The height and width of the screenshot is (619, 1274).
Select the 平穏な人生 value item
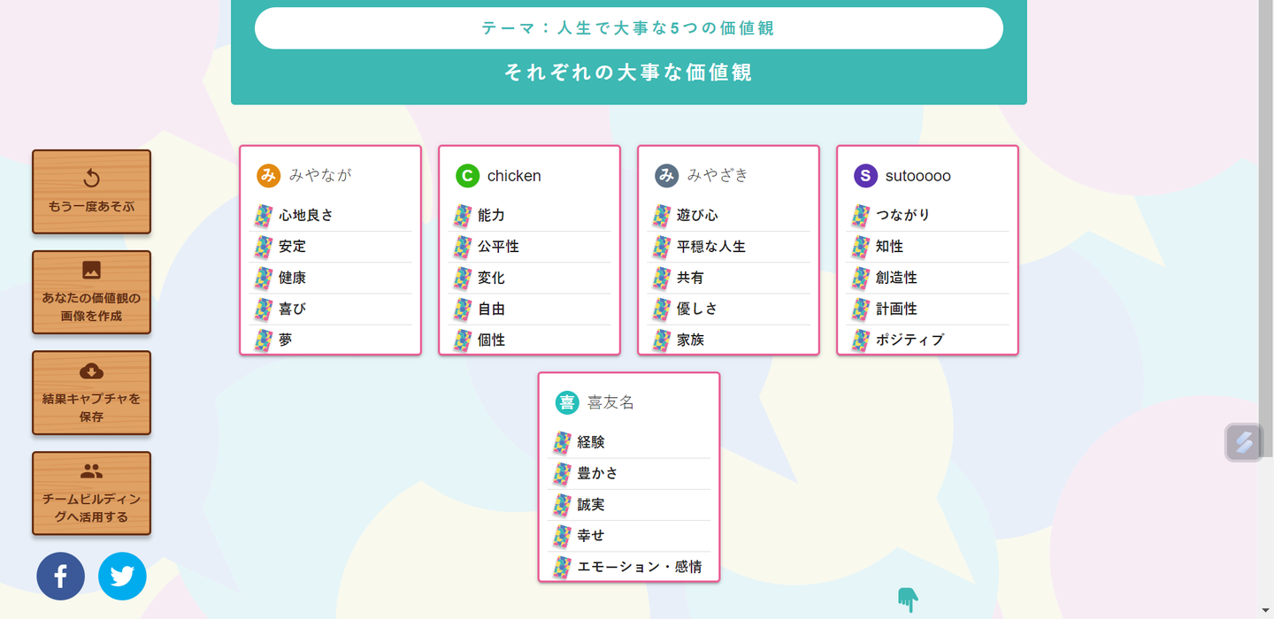point(711,247)
